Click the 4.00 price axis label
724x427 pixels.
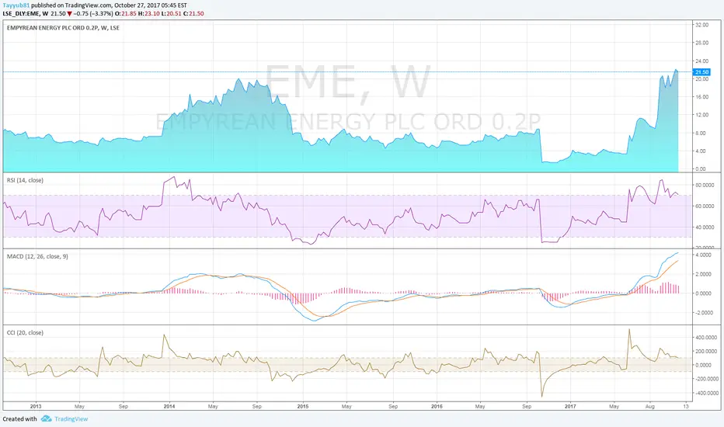701,151
